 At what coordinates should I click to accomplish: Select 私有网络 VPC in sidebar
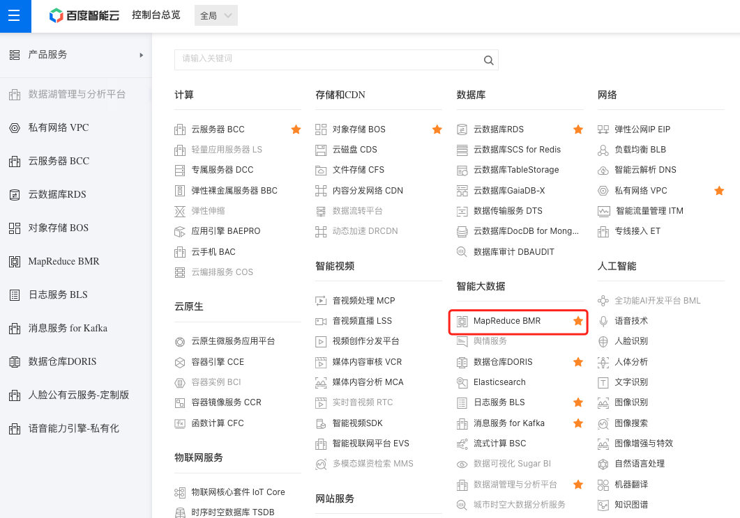point(59,127)
